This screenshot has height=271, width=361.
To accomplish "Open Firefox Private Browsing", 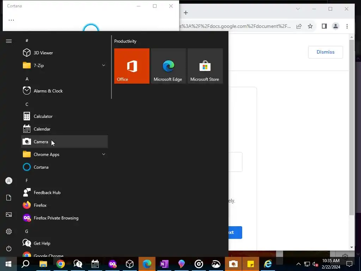I will point(65,218).
